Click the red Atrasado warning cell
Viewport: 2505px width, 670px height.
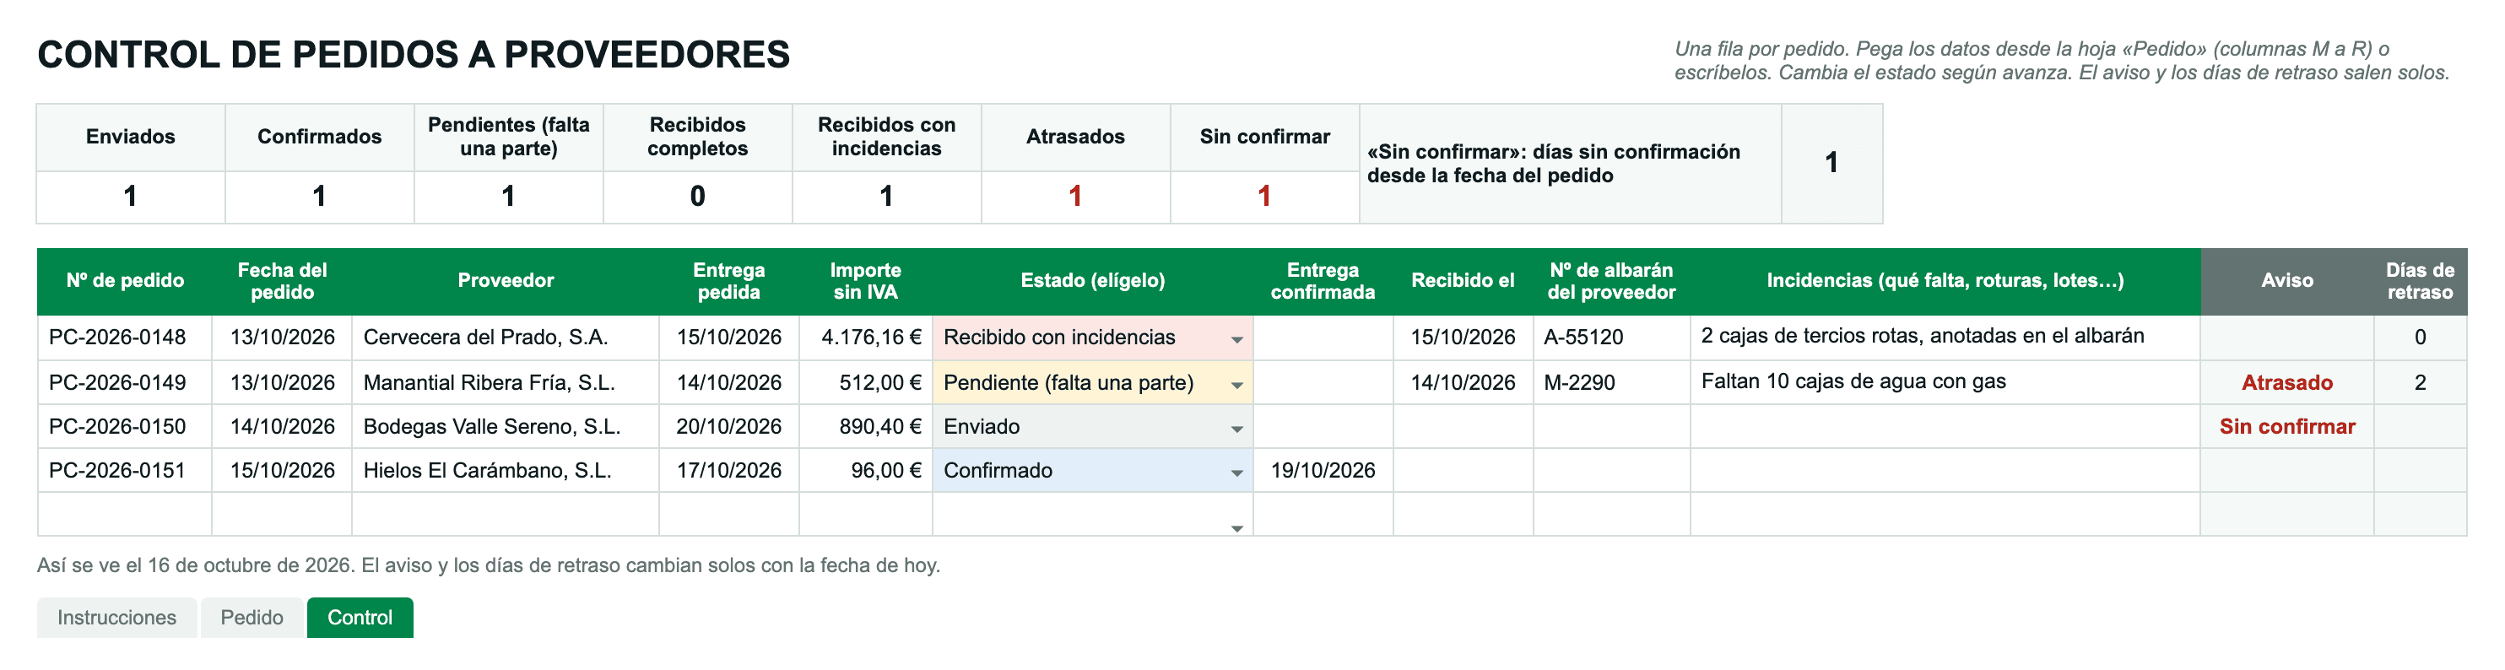(x=2287, y=382)
